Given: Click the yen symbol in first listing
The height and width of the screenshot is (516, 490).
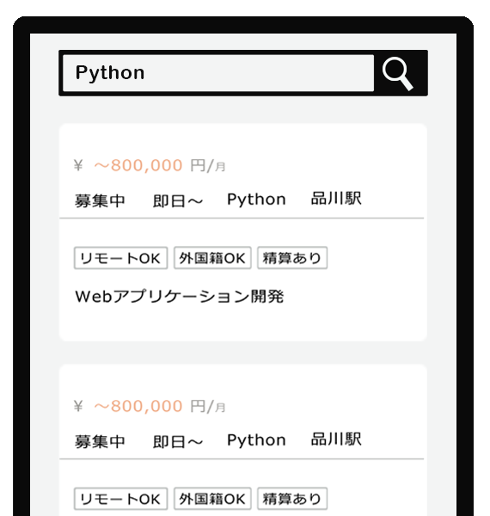Looking at the screenshot, I should click(78, 165).
